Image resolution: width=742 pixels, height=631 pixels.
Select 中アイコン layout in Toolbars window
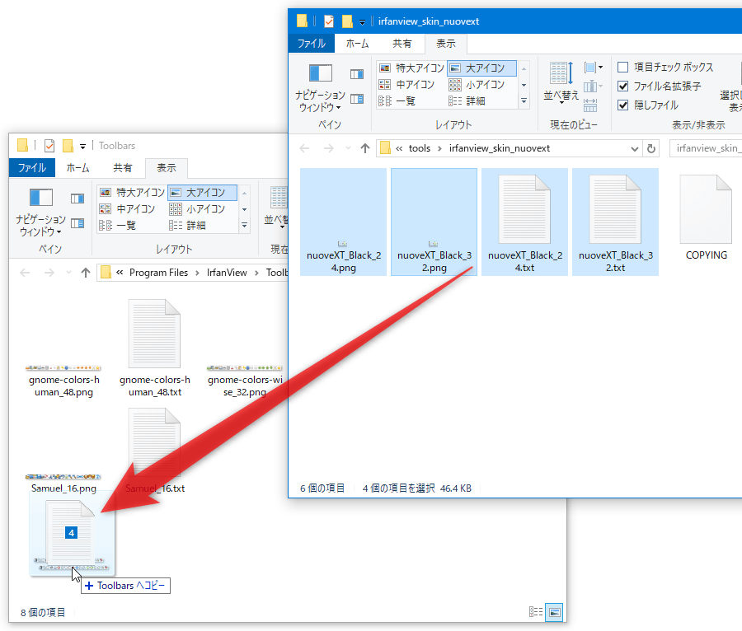click(x=127, y=209)
